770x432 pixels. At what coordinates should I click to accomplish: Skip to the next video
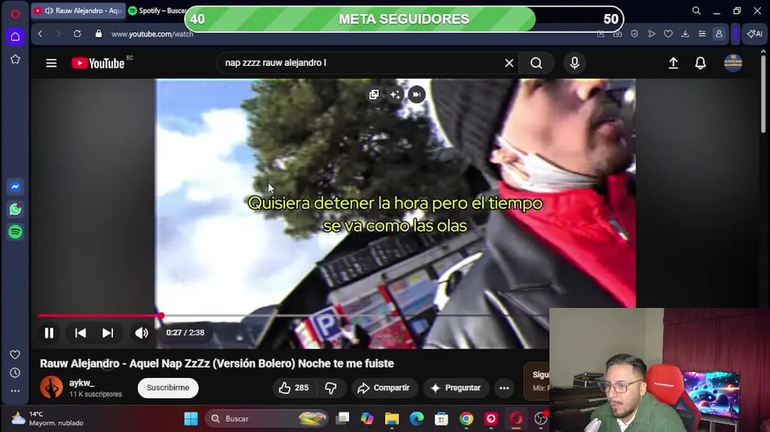click(108, 332)
